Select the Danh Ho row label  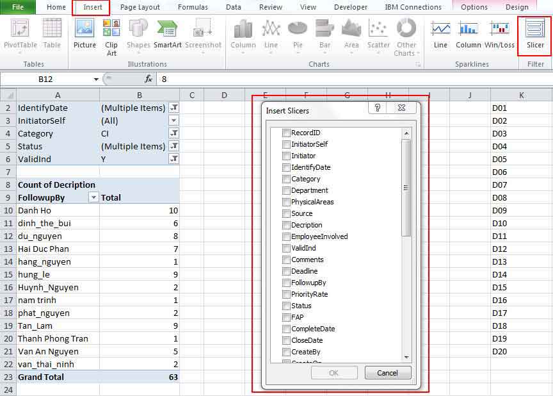[58, 210]
